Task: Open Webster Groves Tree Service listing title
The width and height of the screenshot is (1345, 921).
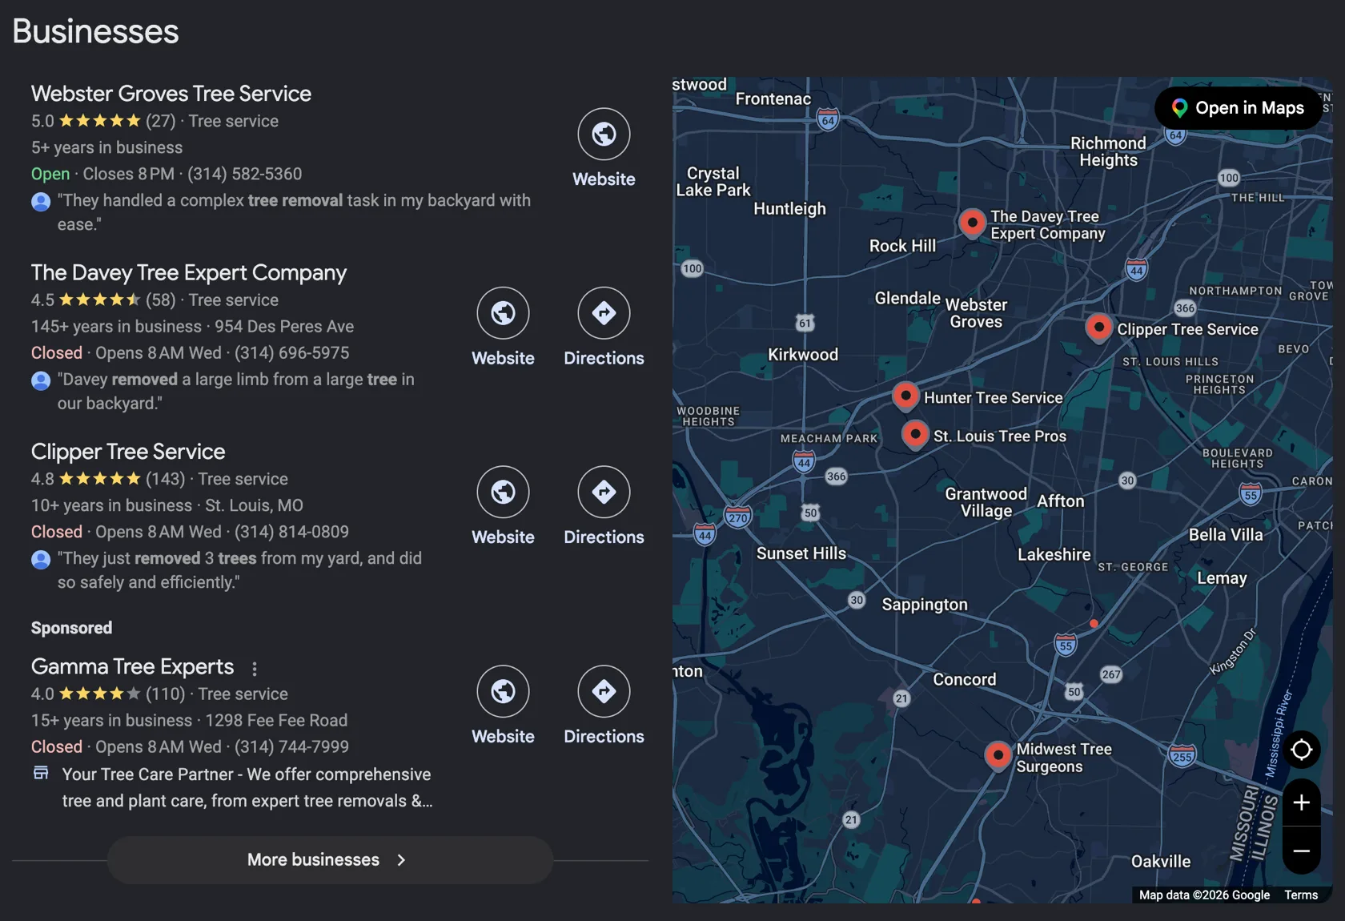Action: coord(171,94)
